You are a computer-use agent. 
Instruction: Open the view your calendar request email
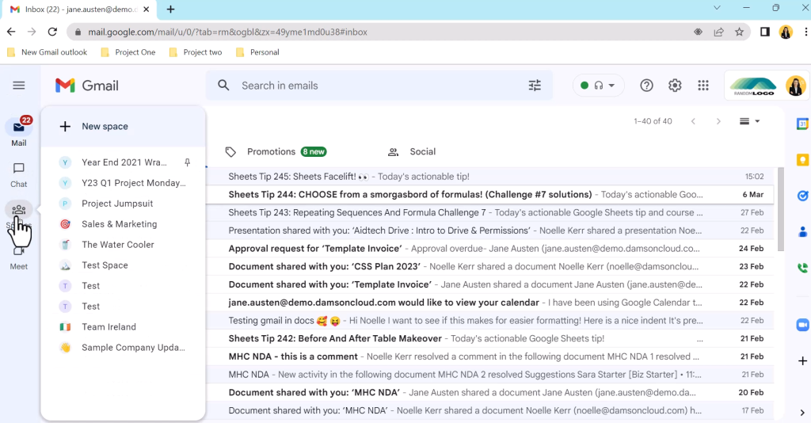coord(489,303)
